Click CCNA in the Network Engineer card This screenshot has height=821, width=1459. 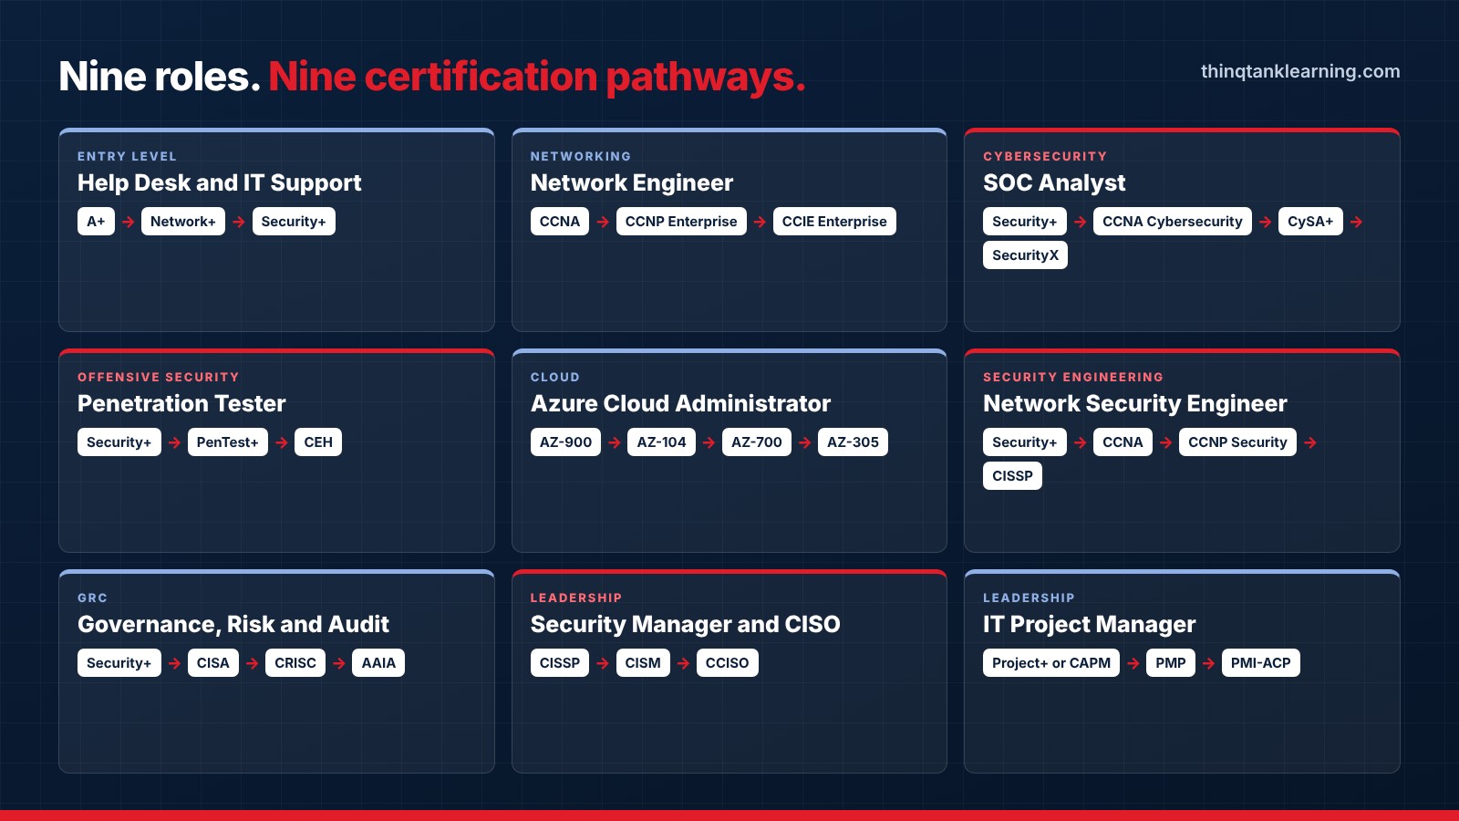pos(560,222)
